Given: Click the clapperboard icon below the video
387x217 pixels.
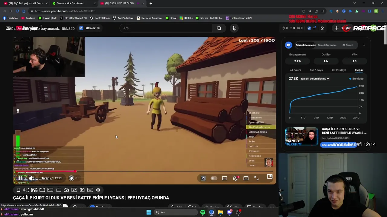Looking at the screenshot, I should pos(42,190).
